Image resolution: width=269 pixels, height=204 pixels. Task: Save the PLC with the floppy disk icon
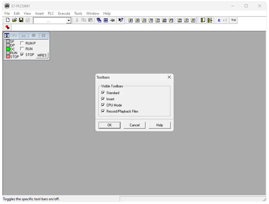[21, 20]
